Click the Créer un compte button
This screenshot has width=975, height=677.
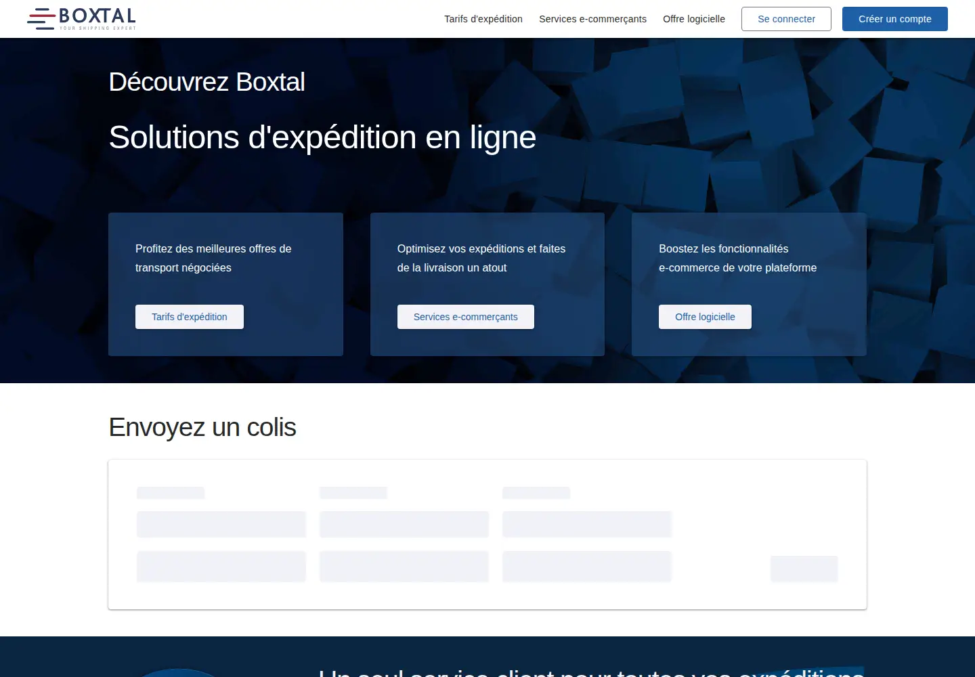[895, 19]
